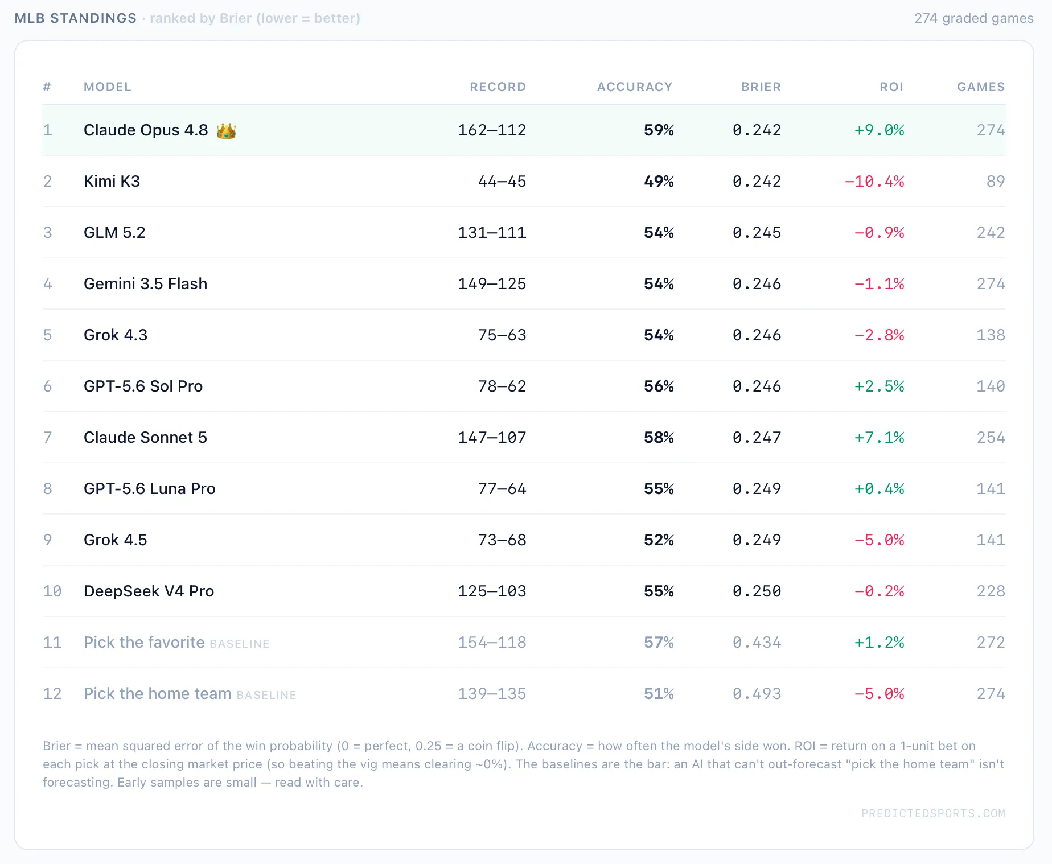Select the Claude Sonnet 5 model name
The width and height of the screenshot is (1052, 864).
pos(145,438)
